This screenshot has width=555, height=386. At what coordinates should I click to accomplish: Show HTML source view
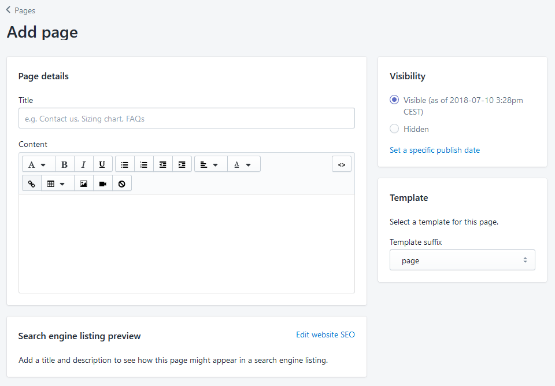[x=342, y=164]
